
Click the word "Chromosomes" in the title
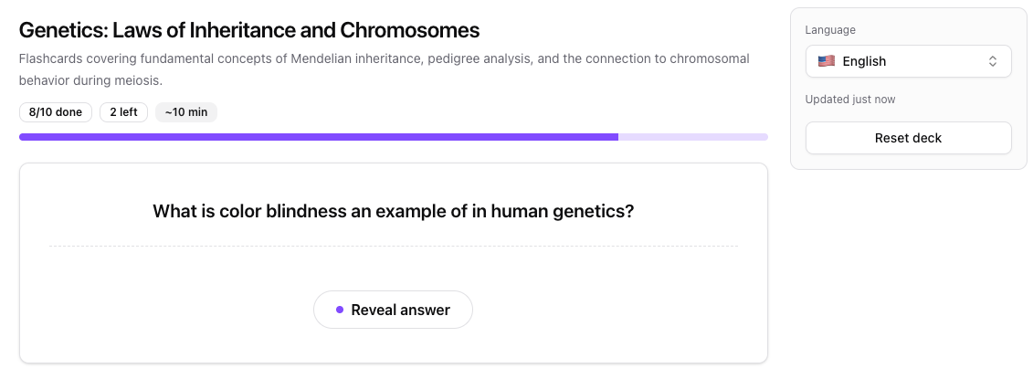409,30
